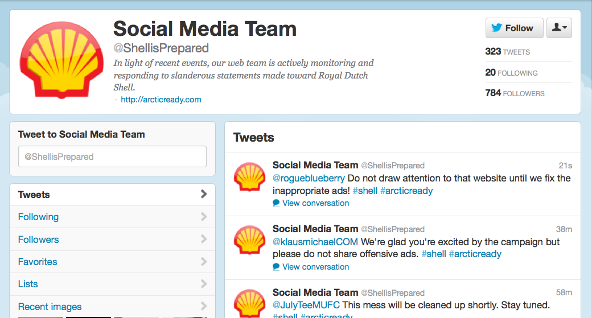Screen dimensions: 592x318
Task: Click the large Shell logo profile picture
Action: (x=61, y=60)
